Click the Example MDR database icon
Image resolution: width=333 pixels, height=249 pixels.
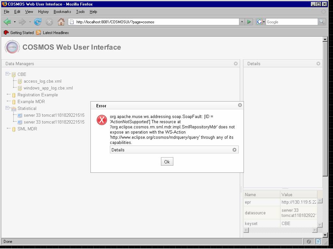point(14,102)
